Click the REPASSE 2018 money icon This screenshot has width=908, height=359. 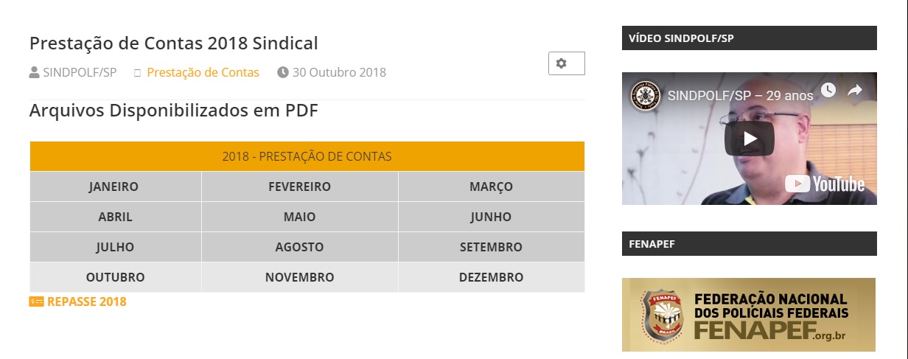[x=36, y=302]
